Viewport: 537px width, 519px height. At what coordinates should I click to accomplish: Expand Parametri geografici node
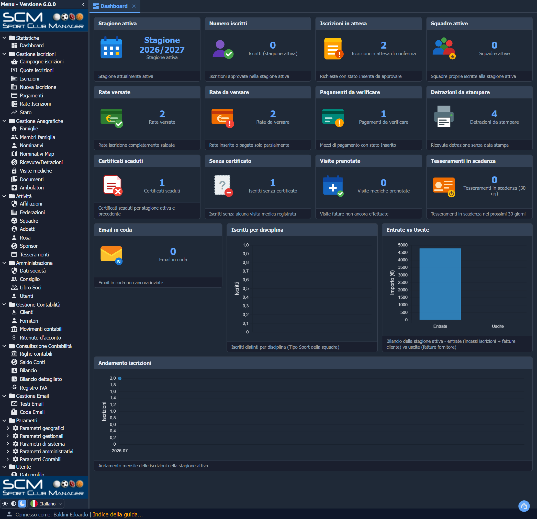point(8,428)
